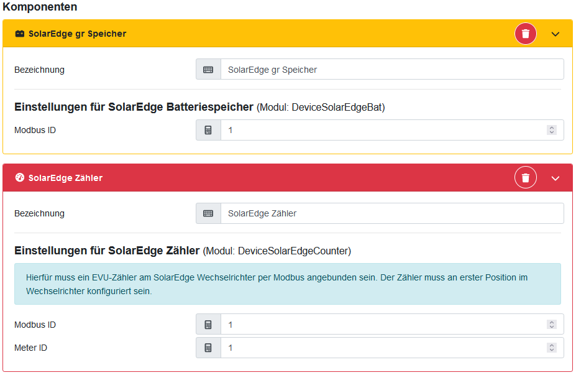Edit the Bezeichnung field SolarEdge Zähler

point(392,213)
